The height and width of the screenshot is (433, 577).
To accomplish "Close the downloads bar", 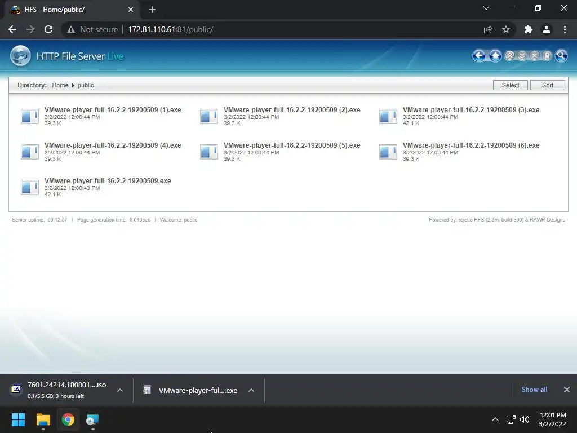I will click(x=567, y=390).
